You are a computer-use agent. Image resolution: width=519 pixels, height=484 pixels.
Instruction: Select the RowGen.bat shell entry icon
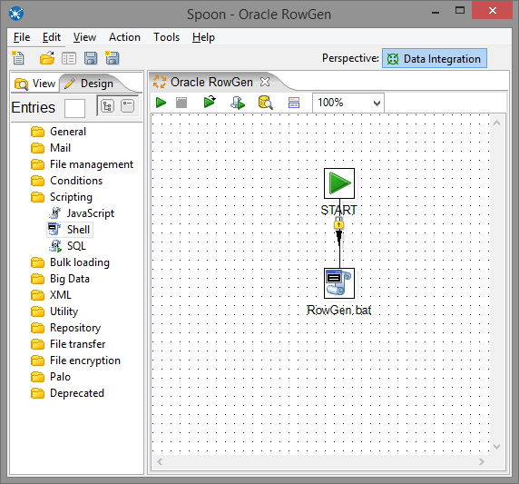pos(339,283)
